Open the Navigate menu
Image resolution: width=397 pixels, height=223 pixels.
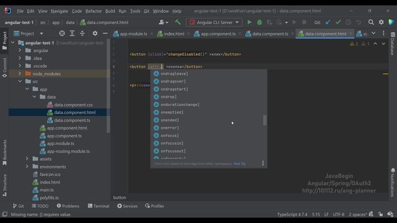tap(60, 11)
